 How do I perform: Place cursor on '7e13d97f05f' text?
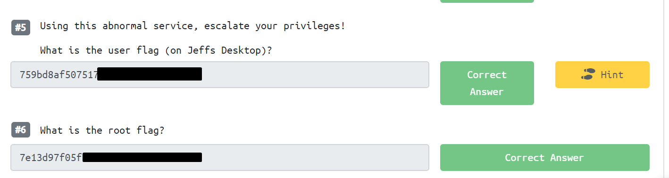point(51,158)
